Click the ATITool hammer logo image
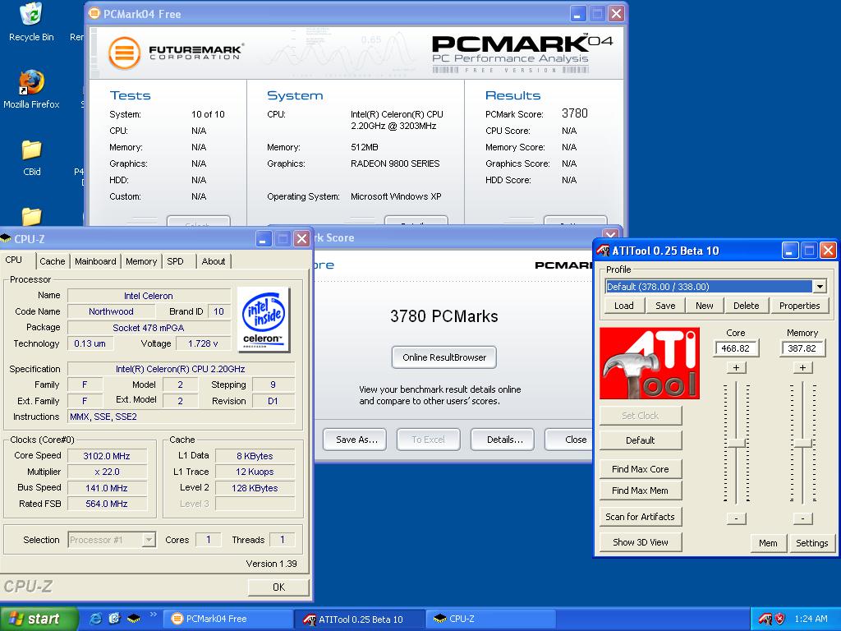This screenshot has width=841, height=631. 649,363
